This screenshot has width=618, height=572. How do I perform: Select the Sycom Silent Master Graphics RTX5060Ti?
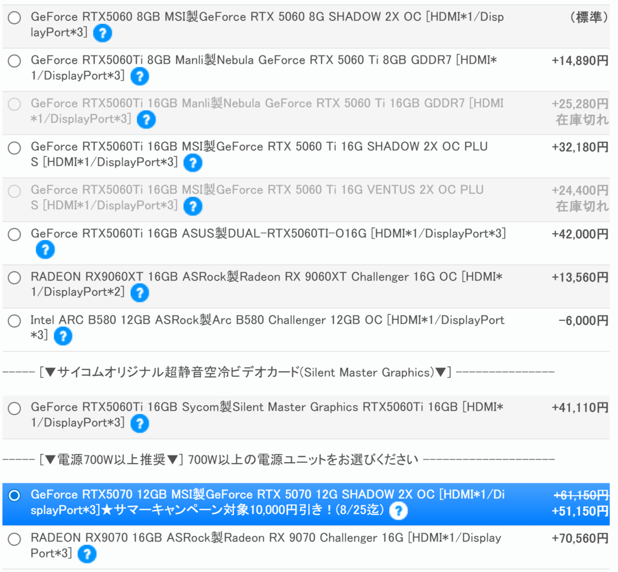14,408
